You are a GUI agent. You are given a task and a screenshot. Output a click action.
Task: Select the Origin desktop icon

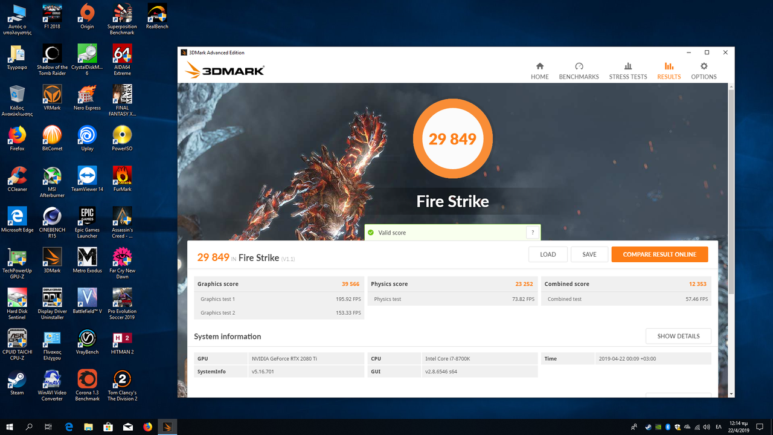click(x=87, y=16)
